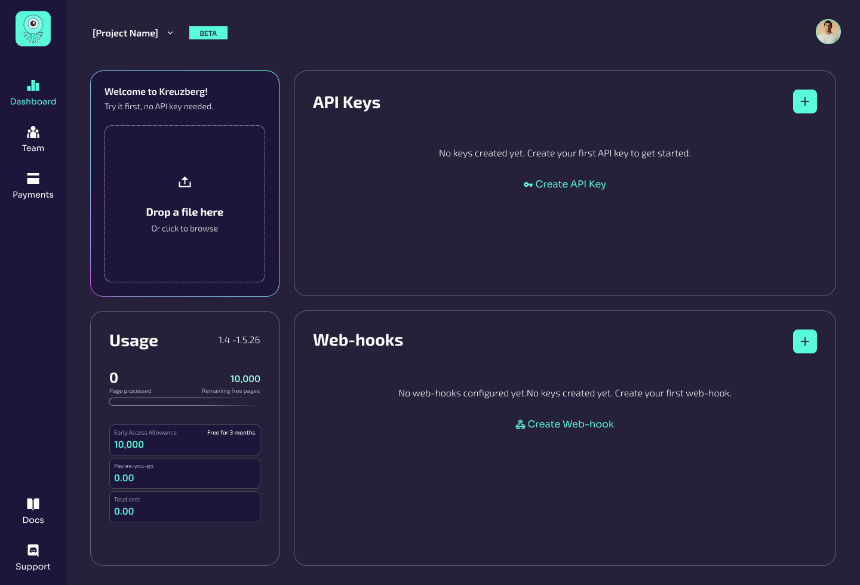Viewport: 860px width, 585px height.
Task: Click the Usage heading
Action: (134, 340)
